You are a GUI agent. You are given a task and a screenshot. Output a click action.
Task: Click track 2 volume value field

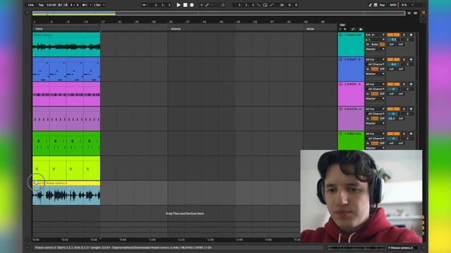(x=393, y=64)
